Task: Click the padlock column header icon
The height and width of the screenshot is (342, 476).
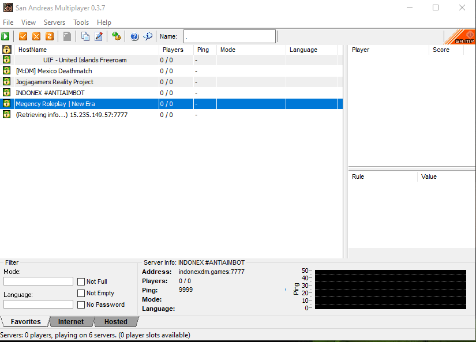Action: (x=7, y=50)
